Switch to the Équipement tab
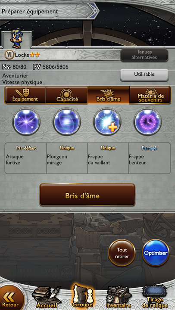Image resolution: width=175 pixels, height=310 pixels. click(25, 95)
